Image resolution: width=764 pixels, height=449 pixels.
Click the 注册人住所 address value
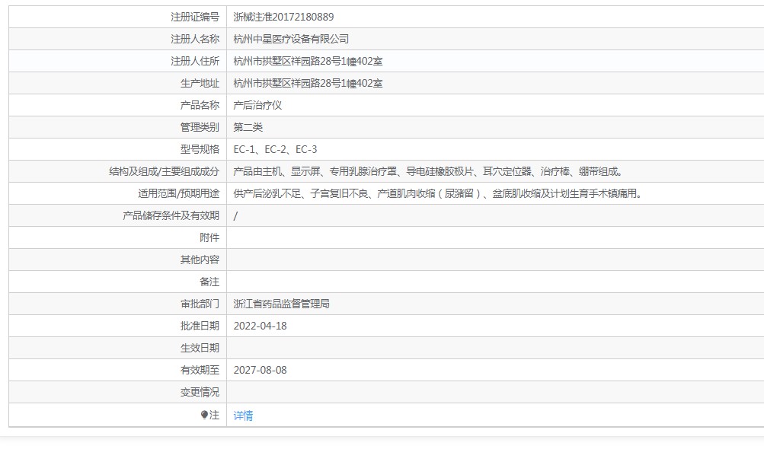point(308,61)
